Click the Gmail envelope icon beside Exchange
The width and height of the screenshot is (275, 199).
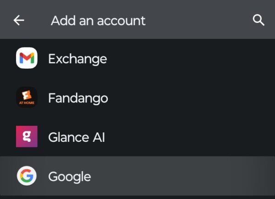(x=27, y=59)
